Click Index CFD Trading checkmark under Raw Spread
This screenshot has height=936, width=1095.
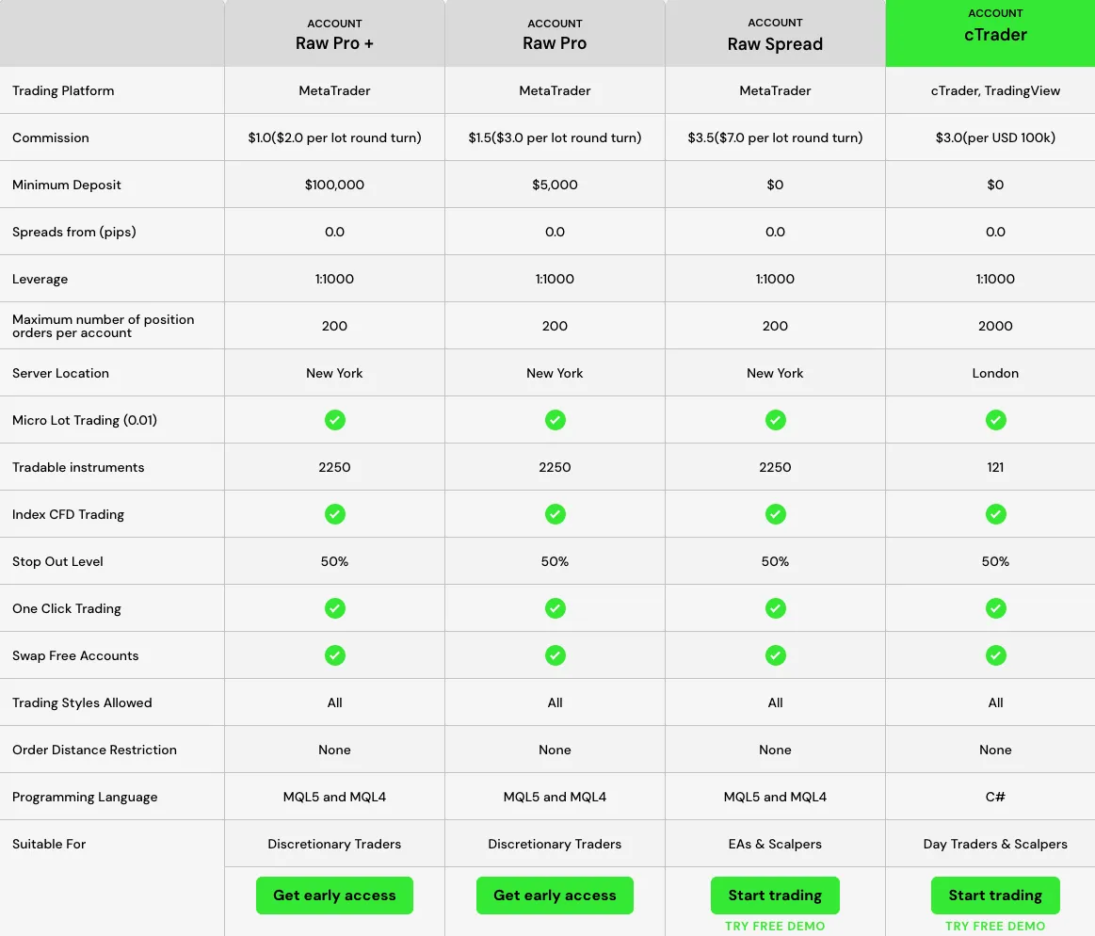pos(775,514)
